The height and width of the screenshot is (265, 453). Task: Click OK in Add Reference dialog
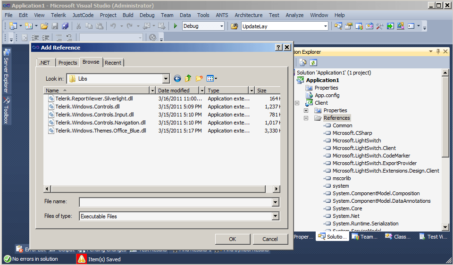[x=233, y=239]
